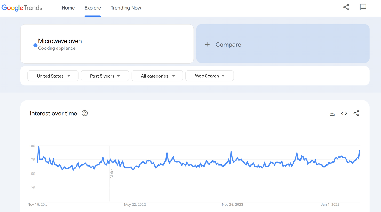Image resolution: width=381 pixels, height=212 pixels.
Task: Select the blue dot beside Microwave oven
Action: (x=35, y=45)
